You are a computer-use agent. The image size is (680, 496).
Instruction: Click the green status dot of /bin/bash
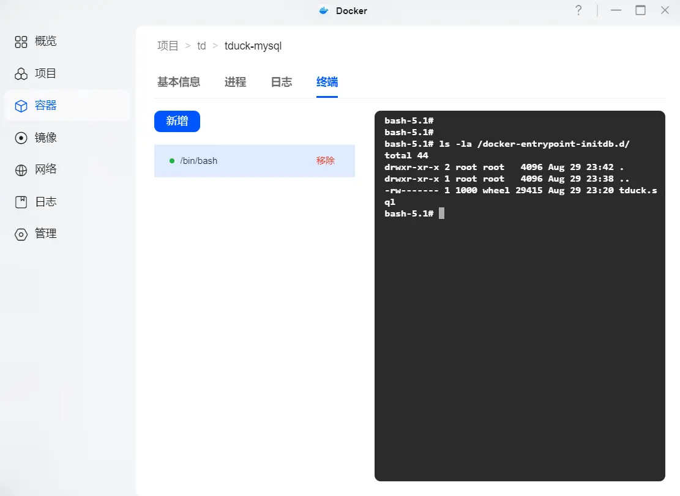coord(172,161)
